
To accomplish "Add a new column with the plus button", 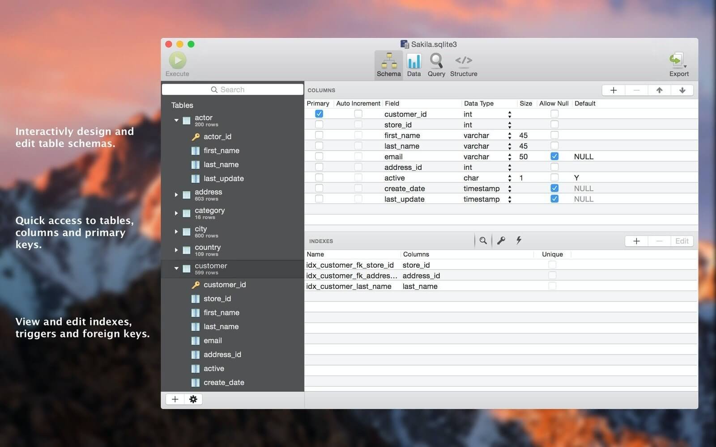I will 613,90.
